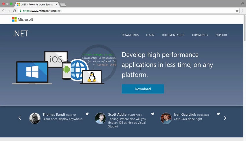Click the blue Download button
The width and height of the screenshot is (246, 141).
point(143,89)
